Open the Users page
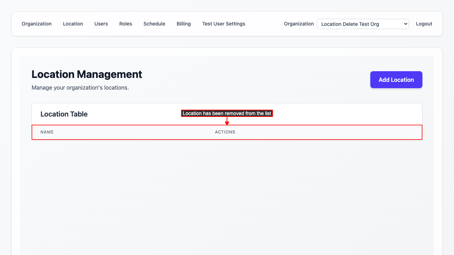 click(x=101, y=24)
